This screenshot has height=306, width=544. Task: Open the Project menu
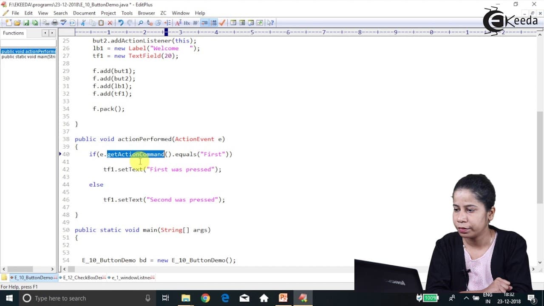pyautogui.click(x=108, y=13)
